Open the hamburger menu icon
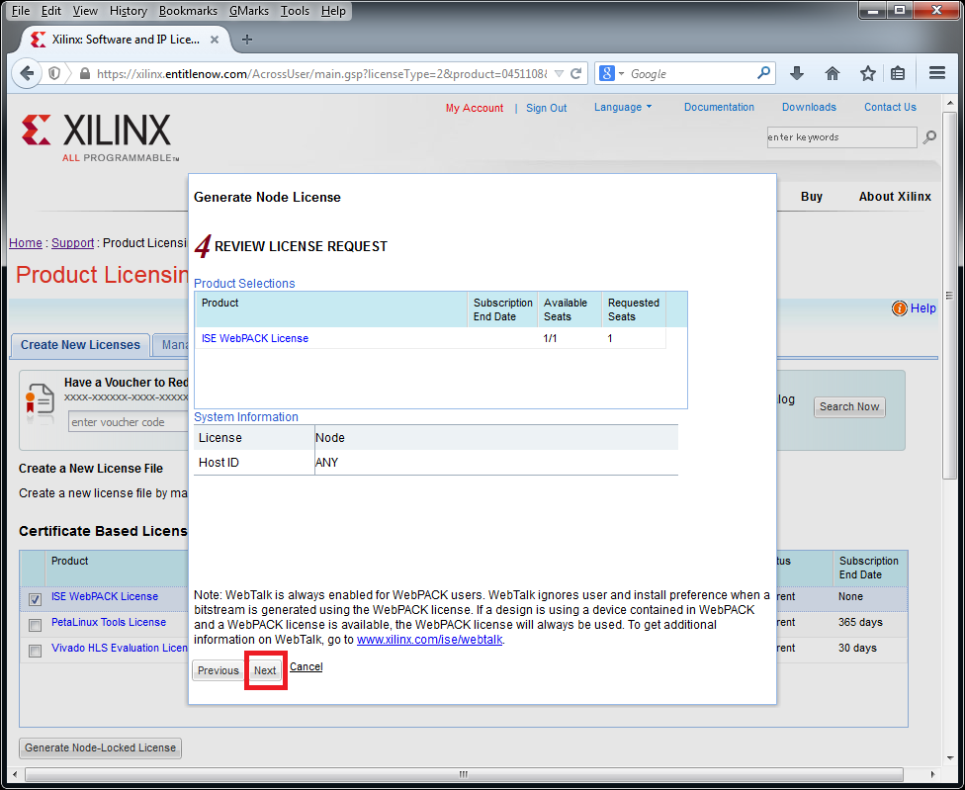The height and width of the screenshot is (790, 965). (937, 73)
